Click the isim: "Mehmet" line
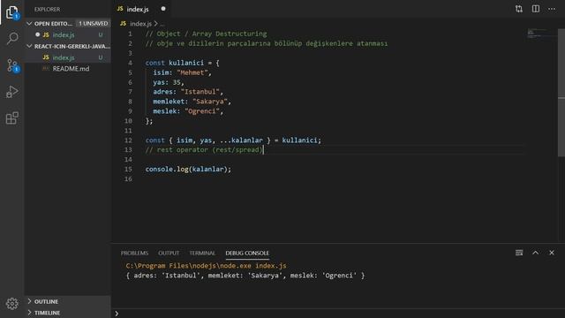The width and height of the screenshot is (565, 318). (x=182, y=72)
